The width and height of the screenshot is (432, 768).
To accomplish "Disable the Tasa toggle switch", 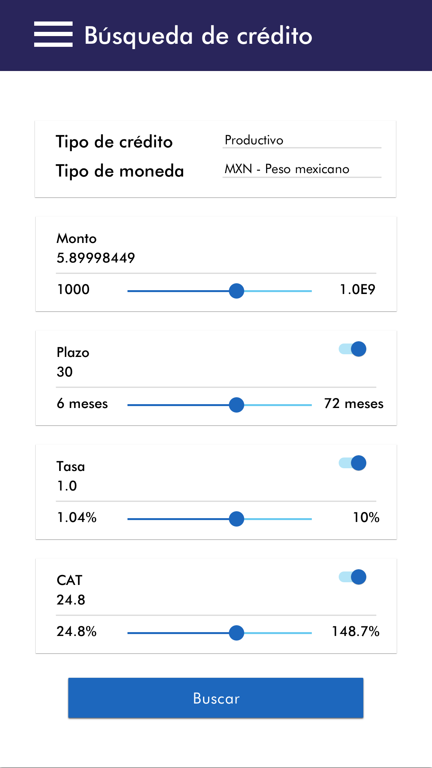I will (x=353, y=463).
